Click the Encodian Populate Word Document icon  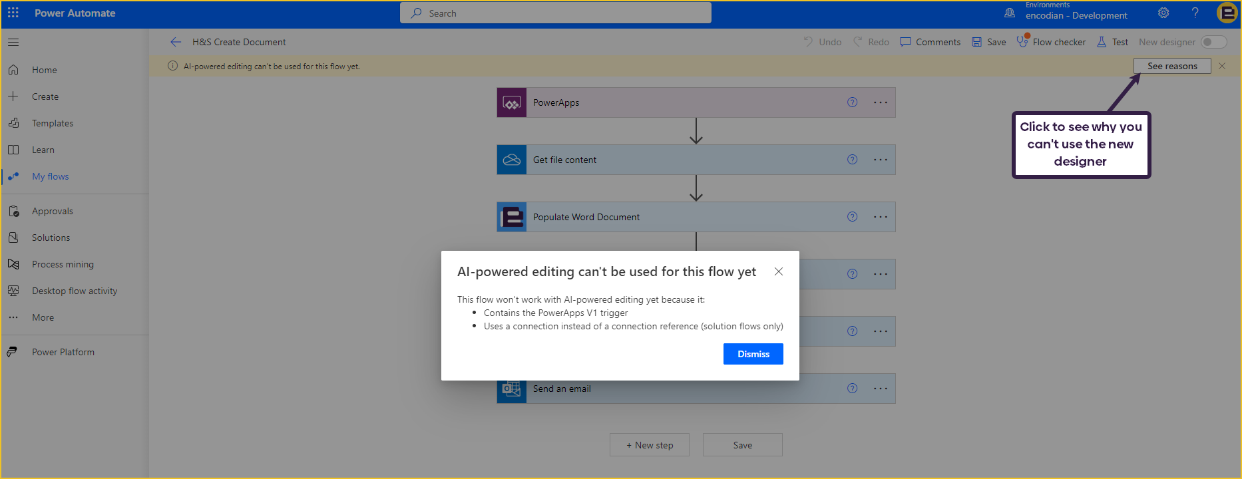pos(512,217)
